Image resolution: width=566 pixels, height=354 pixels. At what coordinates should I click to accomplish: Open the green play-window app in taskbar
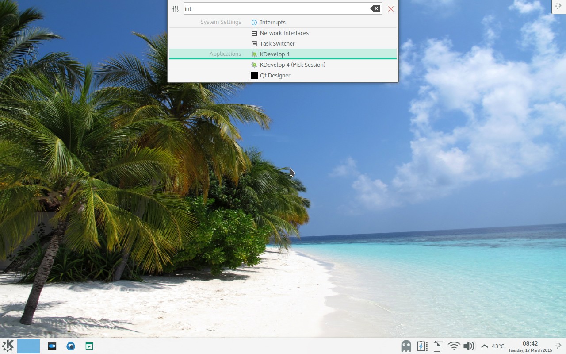pos(89,346)
